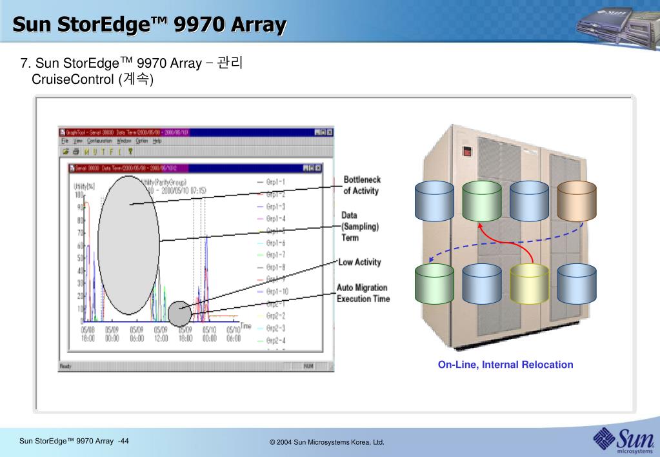The height and width of the screenshot is (457, 660).
Task: Click the 05/09 00:00 time axis label
Action: (x=112, y=334)
